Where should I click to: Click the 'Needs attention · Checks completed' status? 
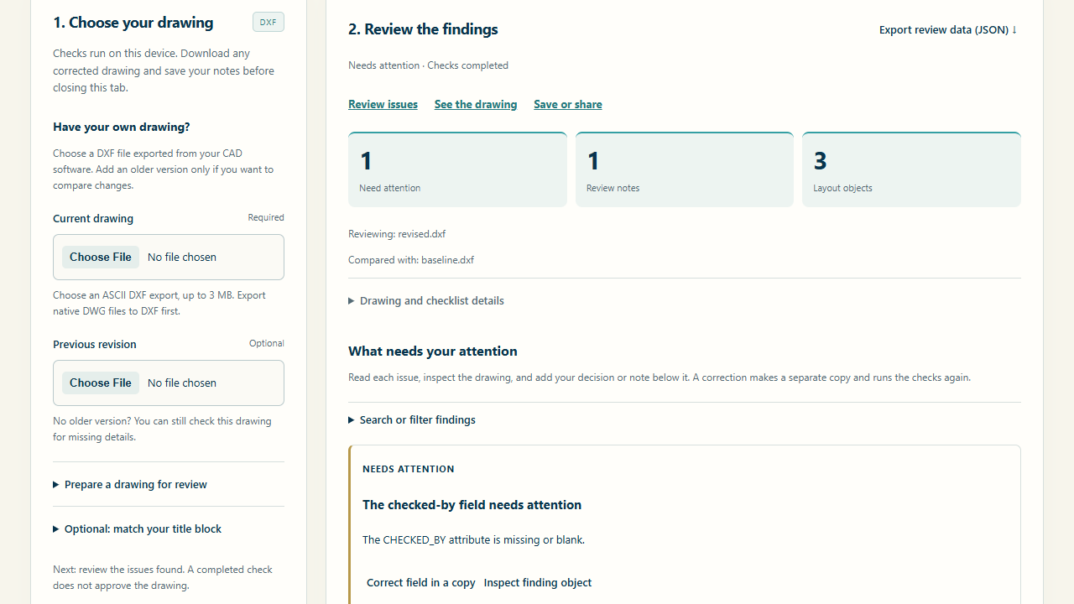click(x=428, y=65)
